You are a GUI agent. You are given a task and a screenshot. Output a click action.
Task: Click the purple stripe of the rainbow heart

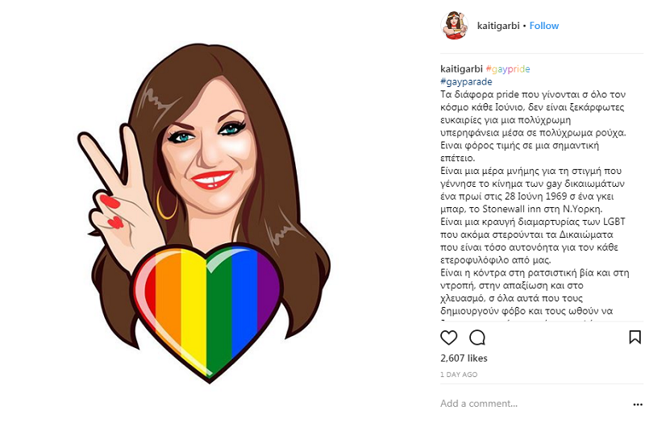point(268,288)
